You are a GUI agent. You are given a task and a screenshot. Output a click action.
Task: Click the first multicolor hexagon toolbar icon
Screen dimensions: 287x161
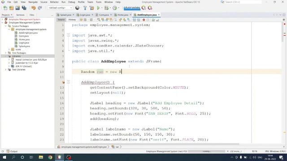144,8
